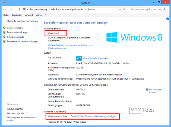Open the ? help menu

click(x=45, y=15)
